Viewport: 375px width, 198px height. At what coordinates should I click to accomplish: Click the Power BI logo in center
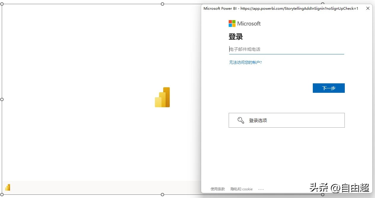pos(162,97)
